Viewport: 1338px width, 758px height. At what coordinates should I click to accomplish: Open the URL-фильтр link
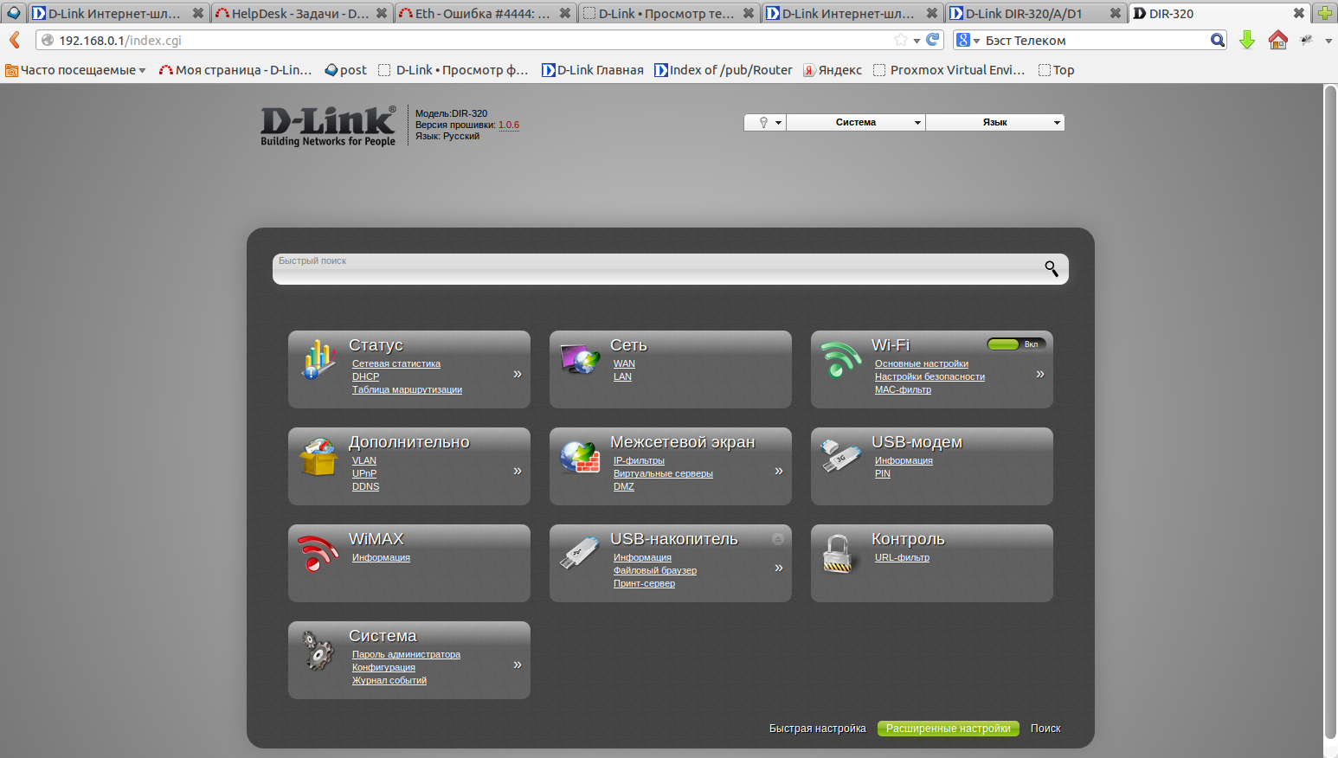(x=902, y=557)
